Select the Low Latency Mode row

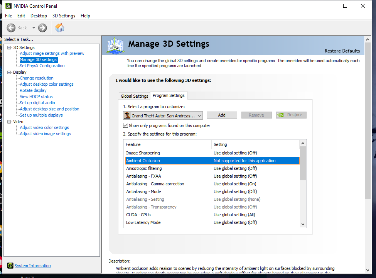pyautogui.click(x=212, y=222)
